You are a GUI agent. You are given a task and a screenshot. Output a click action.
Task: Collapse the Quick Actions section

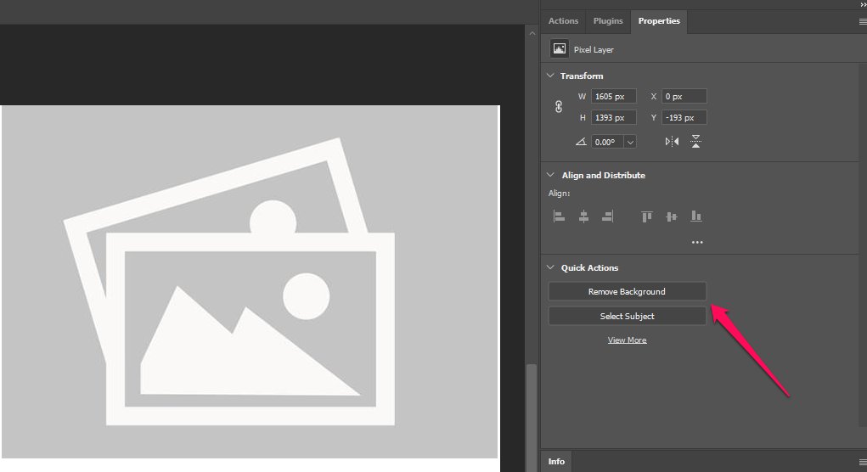tap(550, 267)
